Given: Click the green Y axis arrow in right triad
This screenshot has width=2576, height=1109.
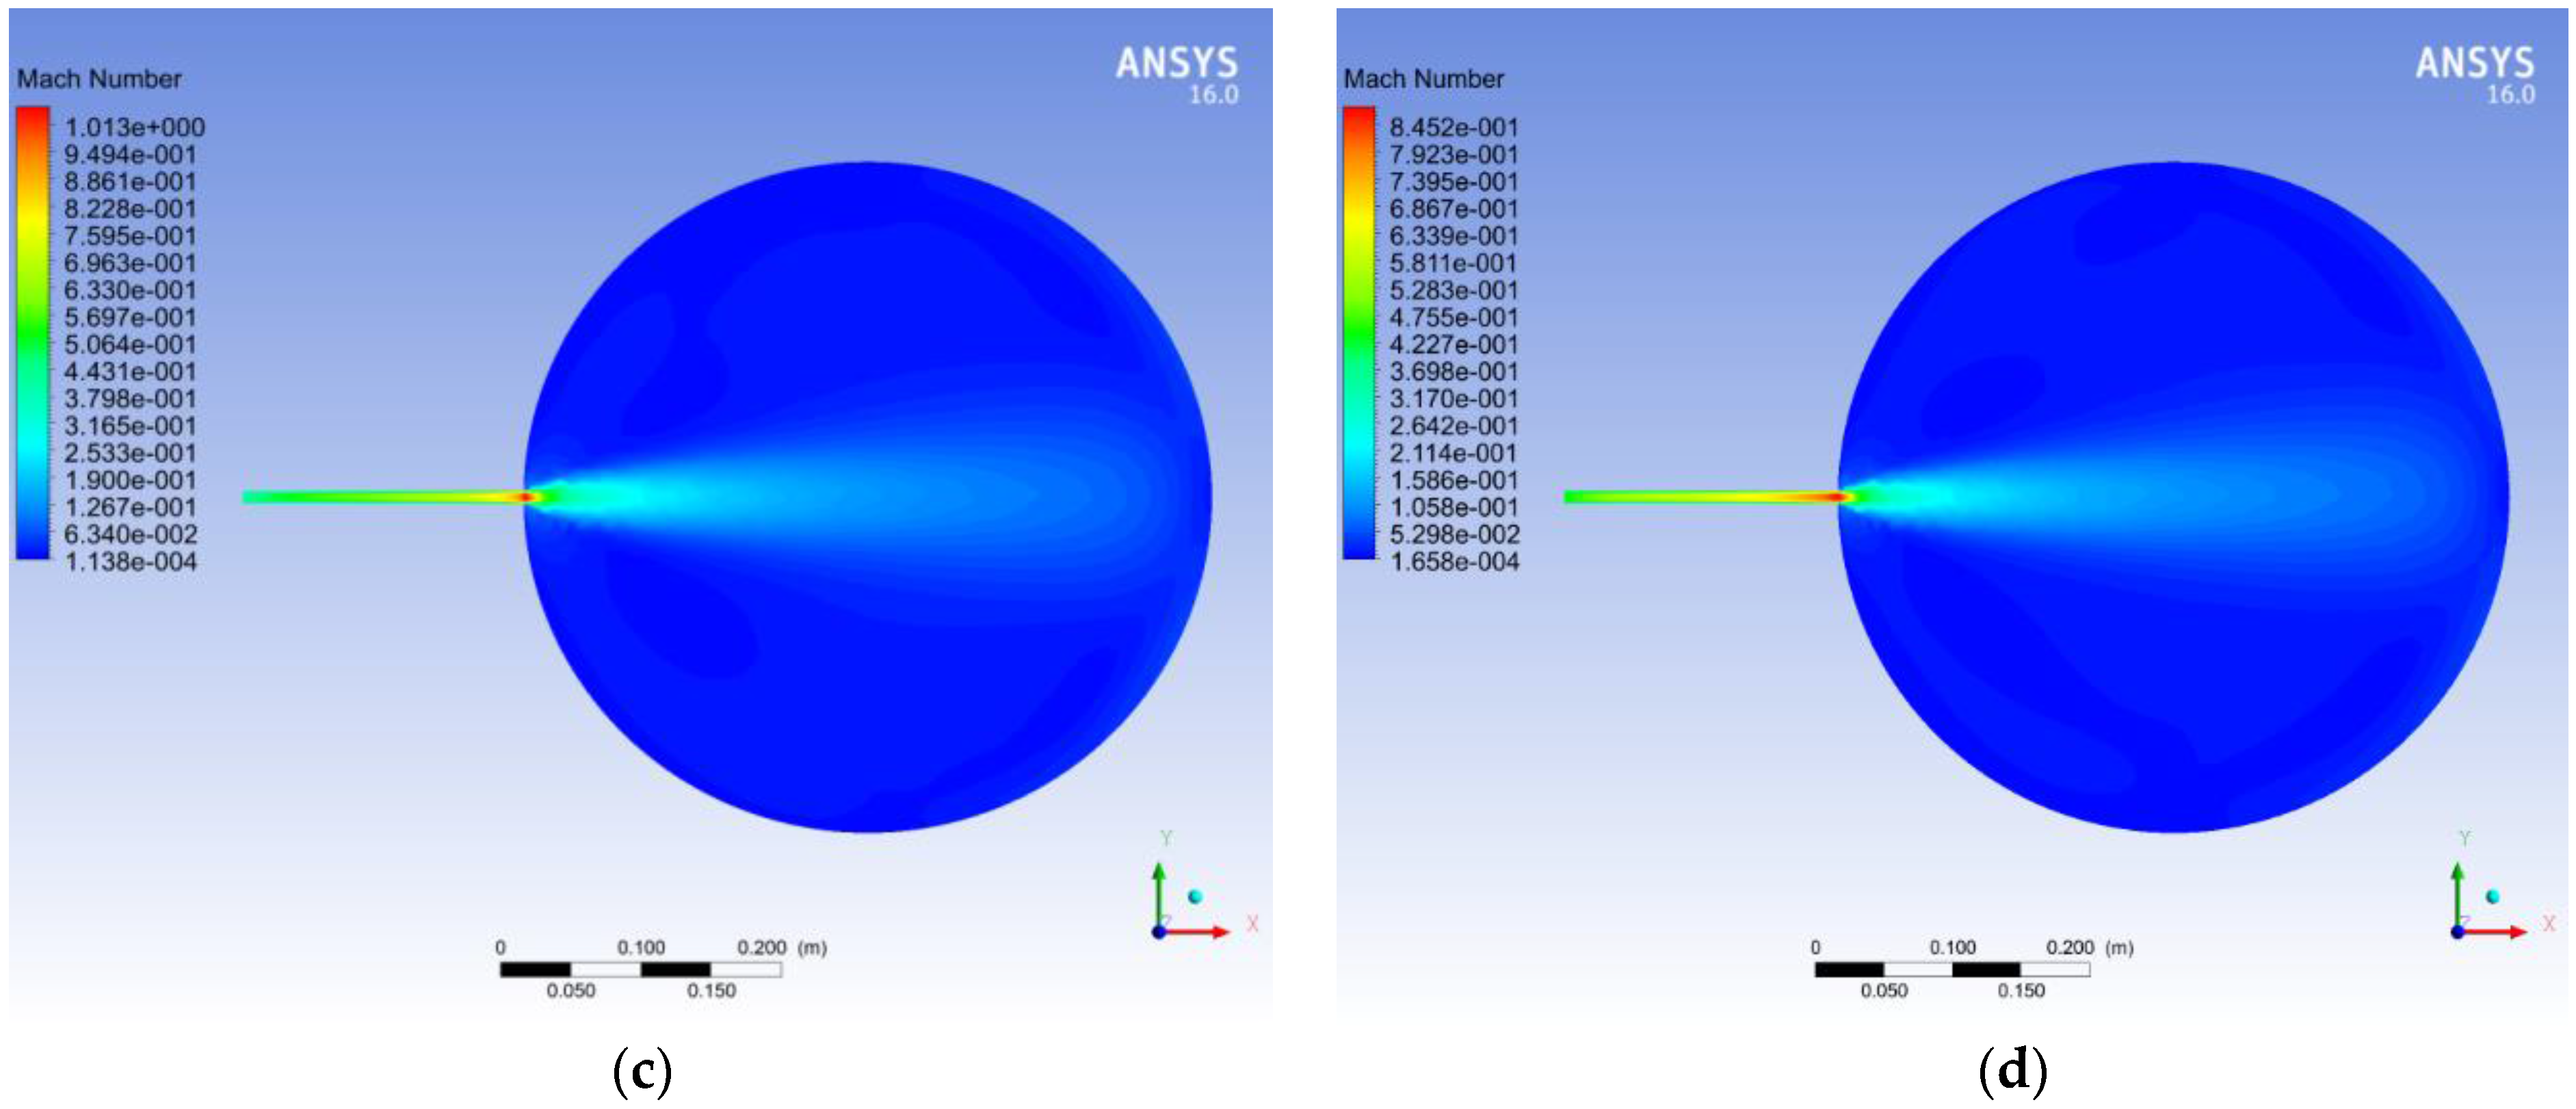Looking at the screenshot, I should coord(2457,895).
